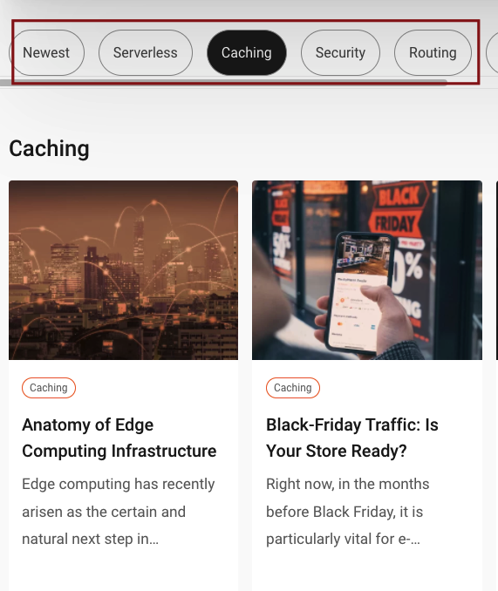Image resolution: width=498 pixels, height=591 pixels.
Task: Click the phone screen in Black Friday photo
Action: click(x=359, y=292)
